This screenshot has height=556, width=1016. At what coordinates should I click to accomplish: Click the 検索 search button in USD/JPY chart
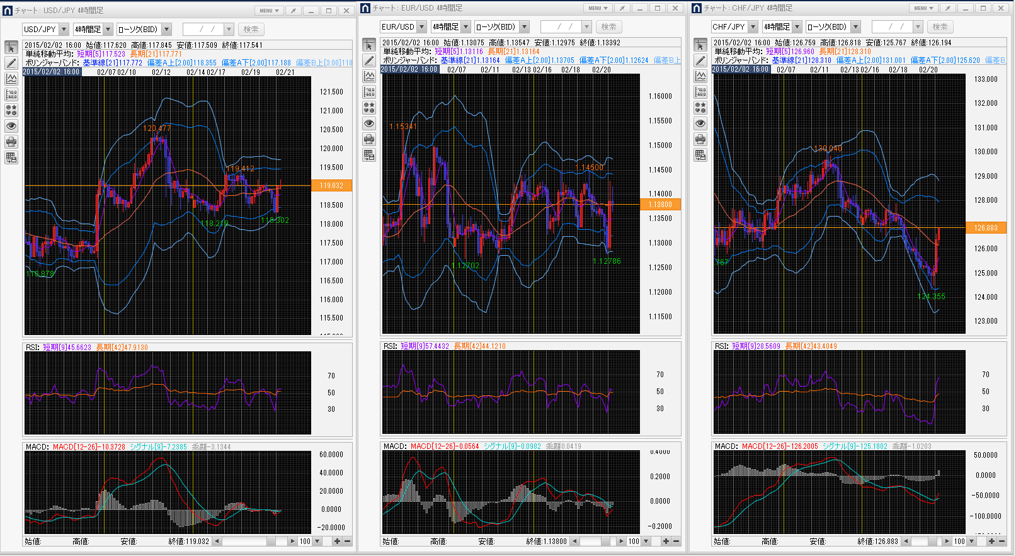pyautogui.click(x=251, y=30)
